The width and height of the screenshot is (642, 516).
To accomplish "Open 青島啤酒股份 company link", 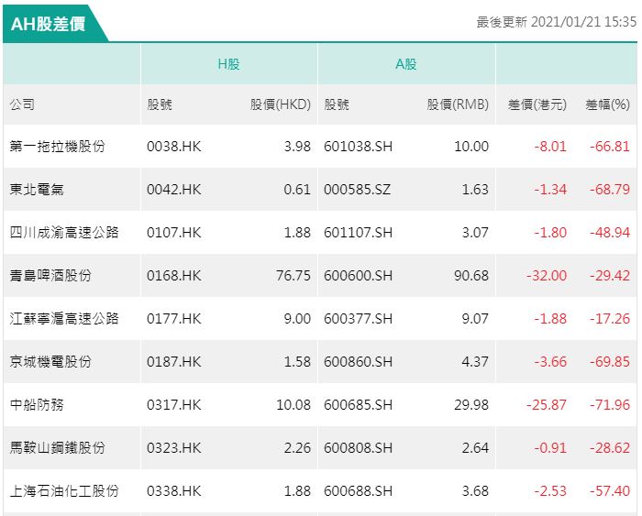I will 50,275.
